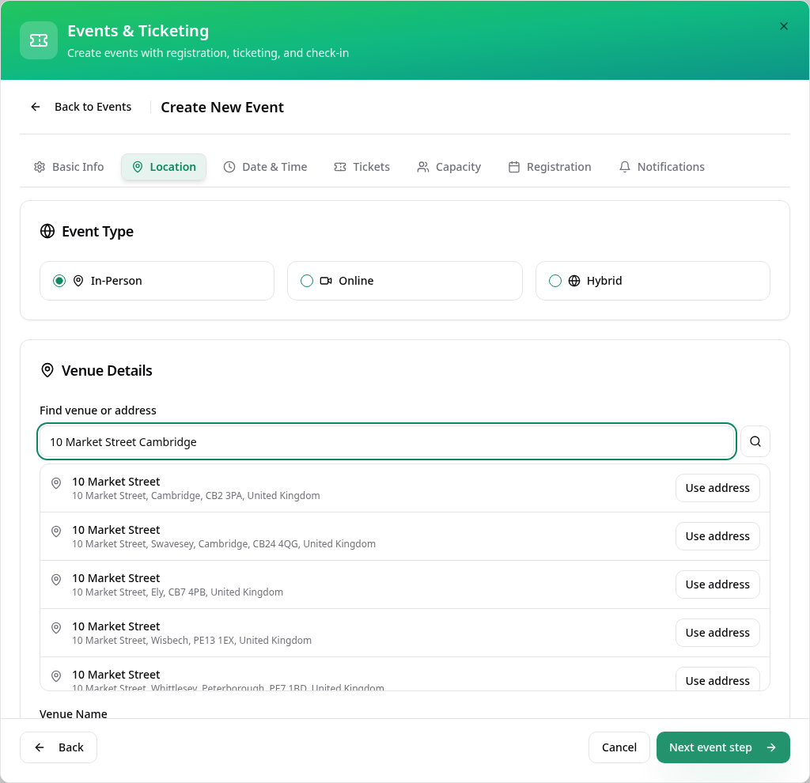Focus the Find venue or address field
Viewport: 810px width, 783px height.
386,441
